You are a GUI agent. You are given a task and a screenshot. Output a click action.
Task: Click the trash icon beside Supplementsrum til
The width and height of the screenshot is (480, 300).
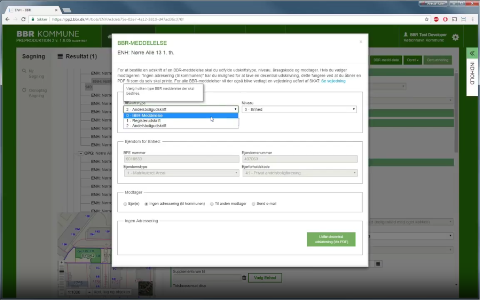point(244,278)
